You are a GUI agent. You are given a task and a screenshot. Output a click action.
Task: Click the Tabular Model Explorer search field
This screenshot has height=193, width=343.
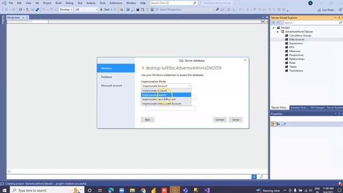click(x=311, y=23)
